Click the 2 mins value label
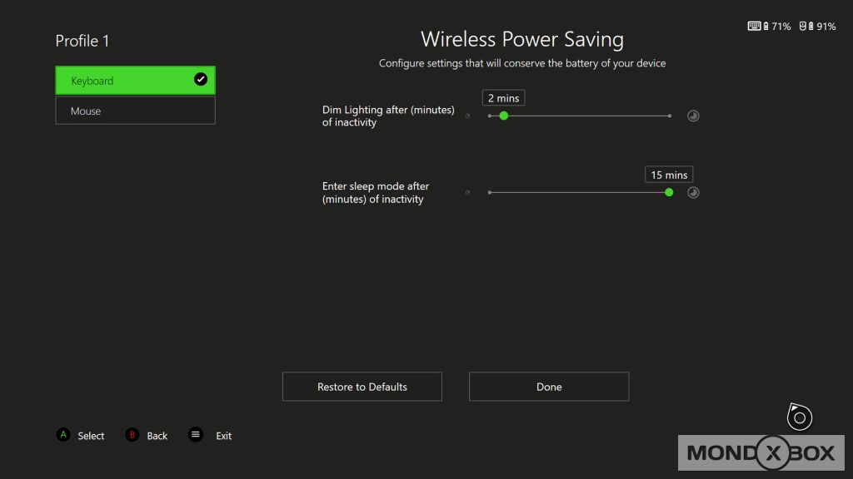 point(503,98)
